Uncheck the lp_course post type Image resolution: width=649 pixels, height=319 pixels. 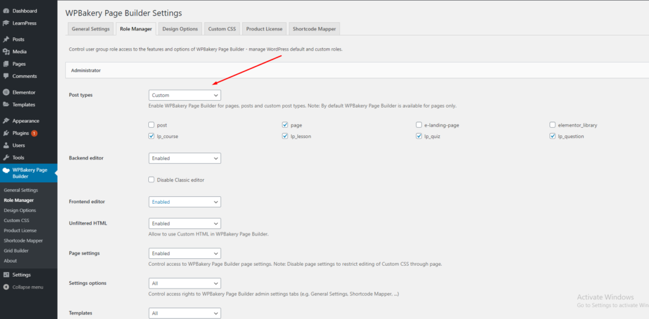(151, 136)
